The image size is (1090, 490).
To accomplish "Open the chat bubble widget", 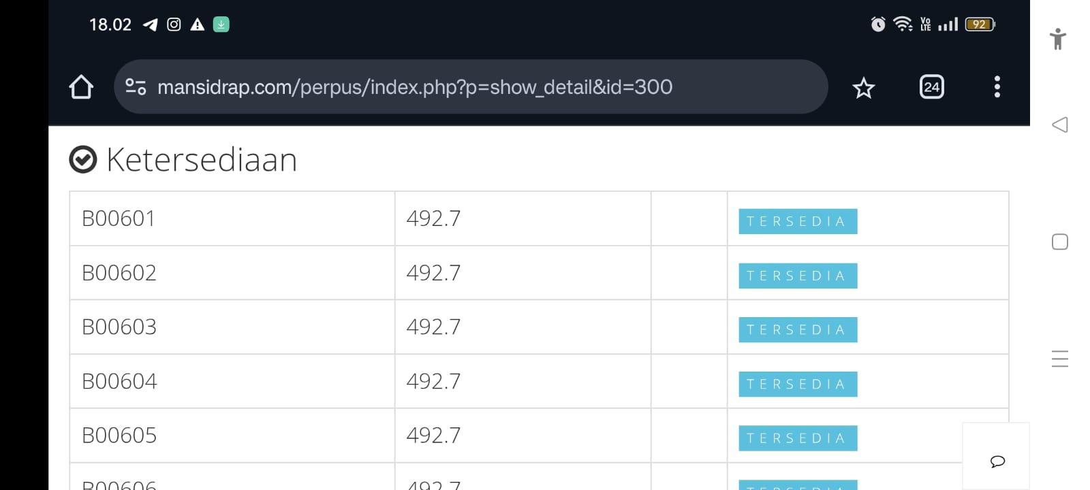I will point(997,461).
